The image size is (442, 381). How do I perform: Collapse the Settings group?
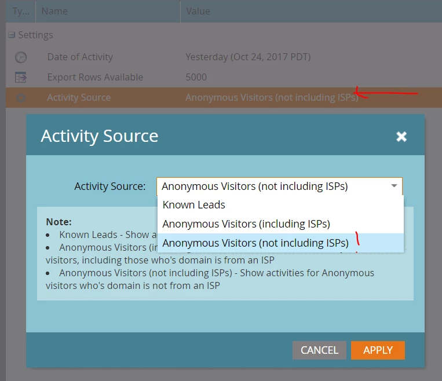tap(12, 35)
